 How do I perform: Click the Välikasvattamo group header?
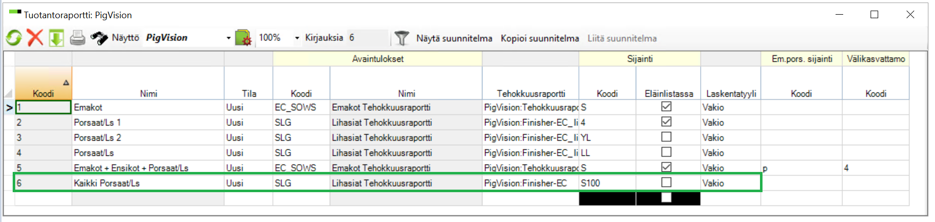(876, 59)
